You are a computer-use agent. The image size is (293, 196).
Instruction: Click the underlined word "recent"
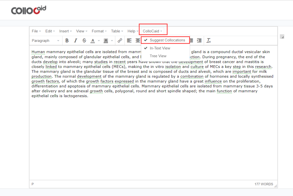pyautogui.click(x=120, y=62)
